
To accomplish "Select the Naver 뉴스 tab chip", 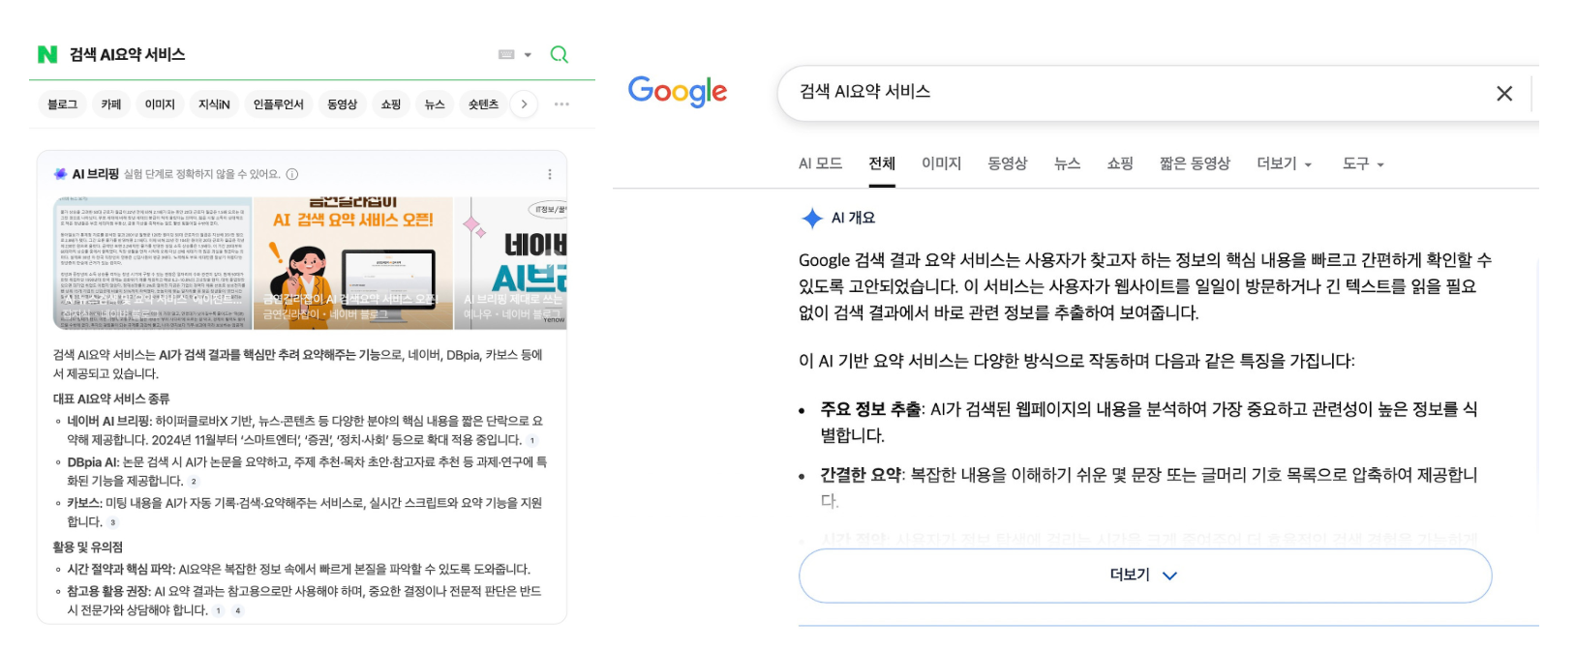I will click(435, 104).
